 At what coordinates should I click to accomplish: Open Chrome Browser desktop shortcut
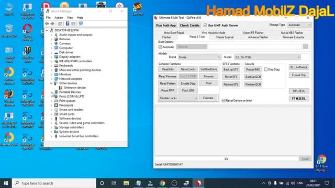pyautogui.click(x=9, y=76)
